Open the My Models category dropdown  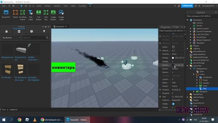coord(11,38)
